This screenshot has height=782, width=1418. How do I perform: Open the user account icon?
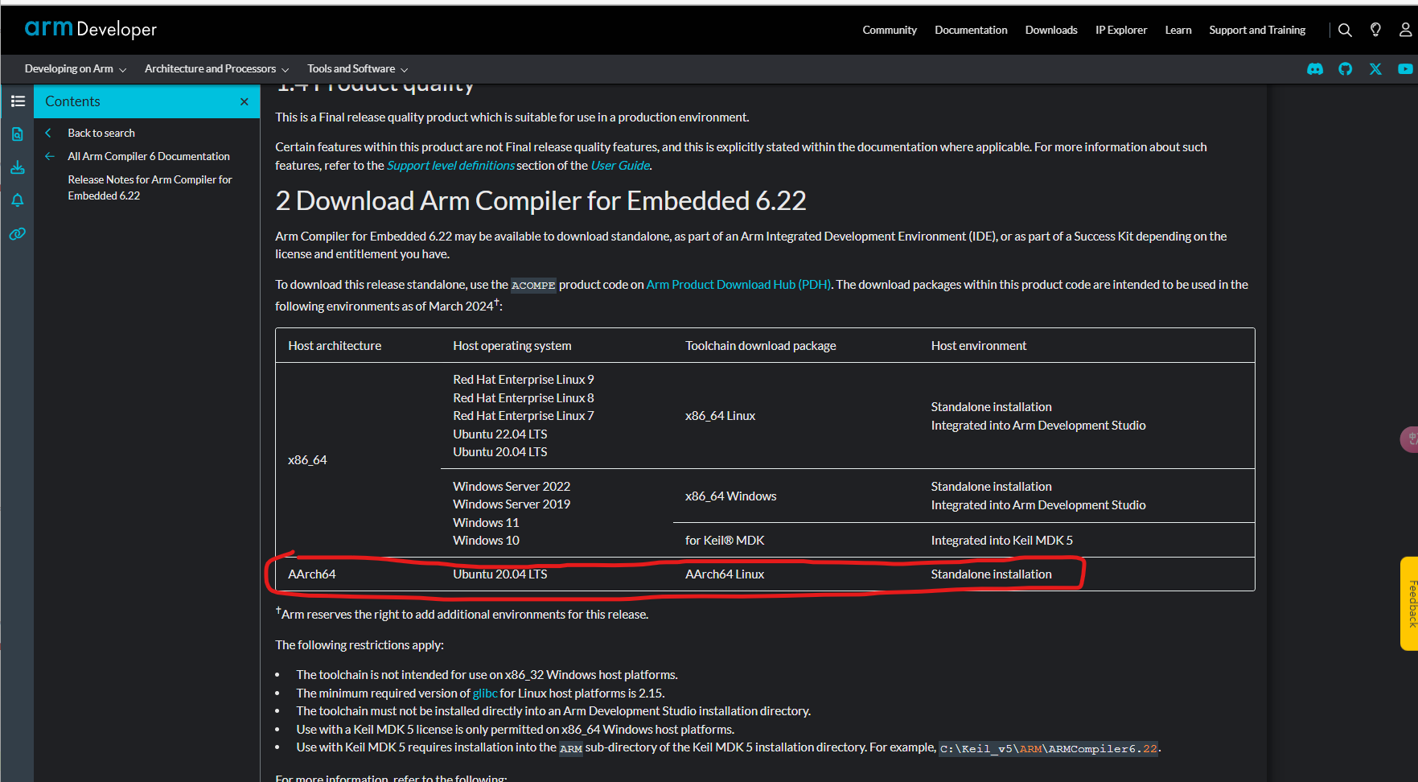coord(1405,30)
